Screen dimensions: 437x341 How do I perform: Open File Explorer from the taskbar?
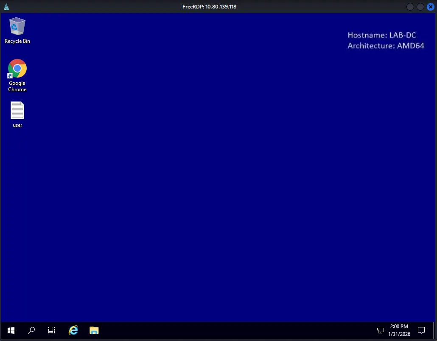coord(94,330)
